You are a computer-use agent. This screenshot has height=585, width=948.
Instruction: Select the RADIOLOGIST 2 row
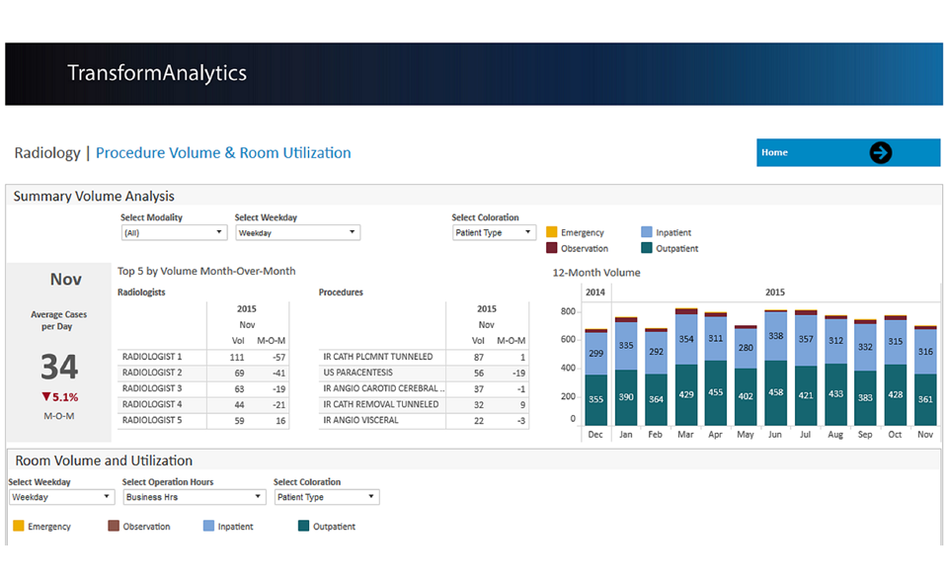[x=203, y=373]
